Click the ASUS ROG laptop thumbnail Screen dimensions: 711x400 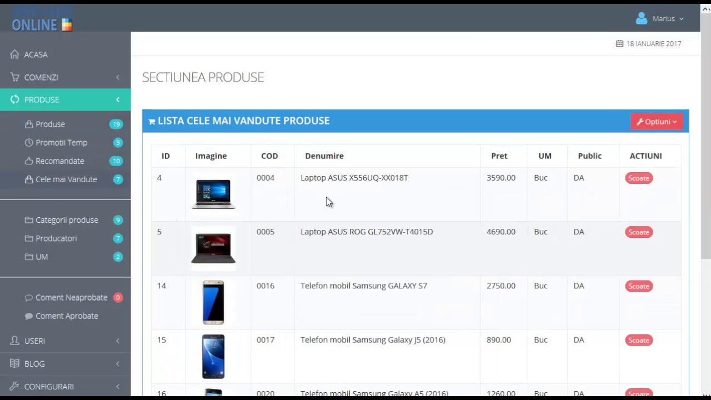[213, 248]
